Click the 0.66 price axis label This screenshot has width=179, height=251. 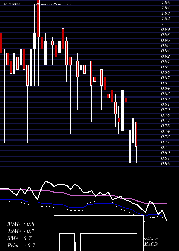tap(165, 163)
